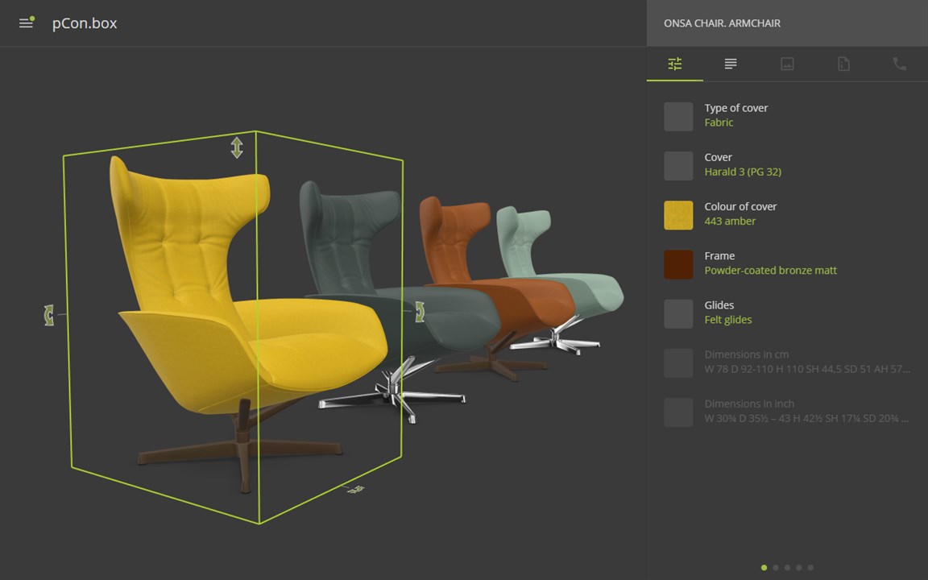The width and height of the screenshot is (928, 580).
Task: Click the pCon.box title text
Action: [85, 23]
